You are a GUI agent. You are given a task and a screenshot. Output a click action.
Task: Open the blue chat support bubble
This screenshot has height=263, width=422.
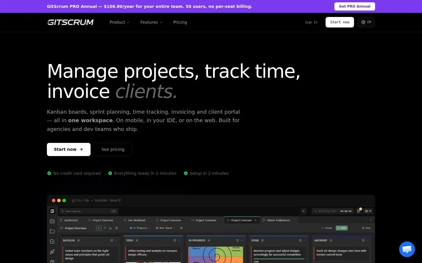tap(407, 249)
